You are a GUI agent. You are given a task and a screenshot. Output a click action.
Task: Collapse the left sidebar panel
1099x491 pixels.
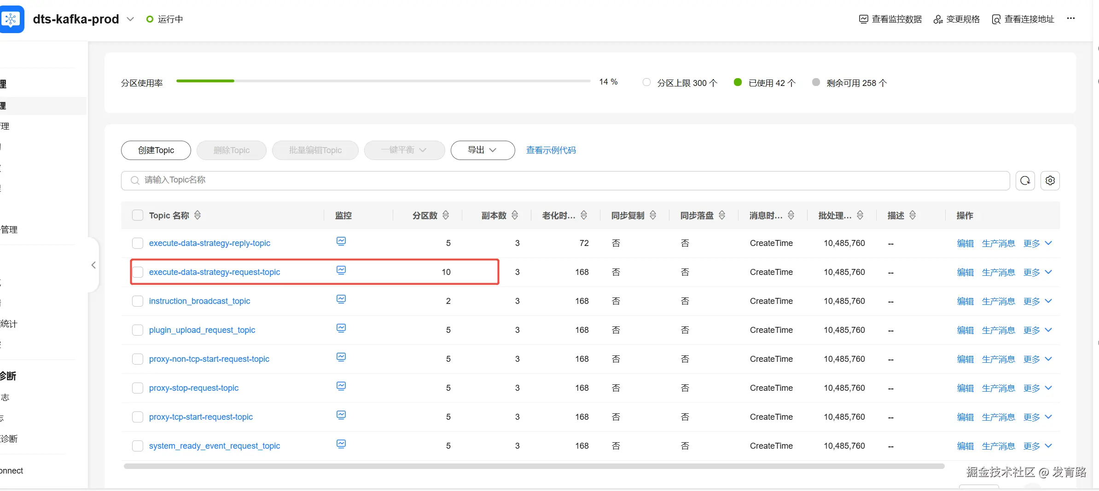[x=93, y=265]
